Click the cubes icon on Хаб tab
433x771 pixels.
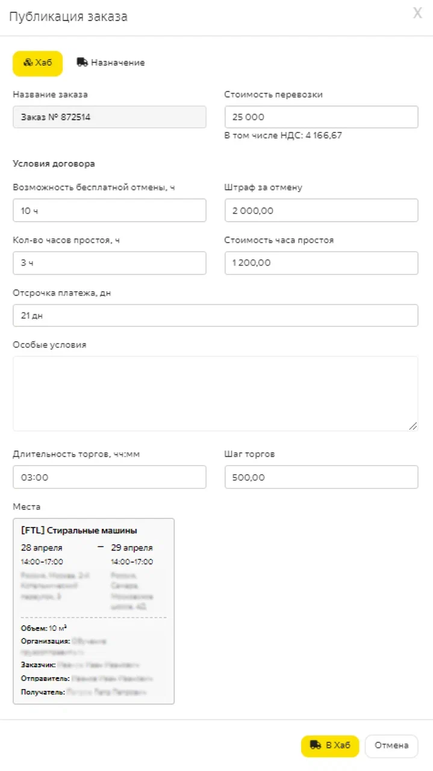pos(28,63)
